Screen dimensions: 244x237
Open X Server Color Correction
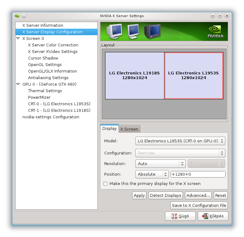[53, 45]
